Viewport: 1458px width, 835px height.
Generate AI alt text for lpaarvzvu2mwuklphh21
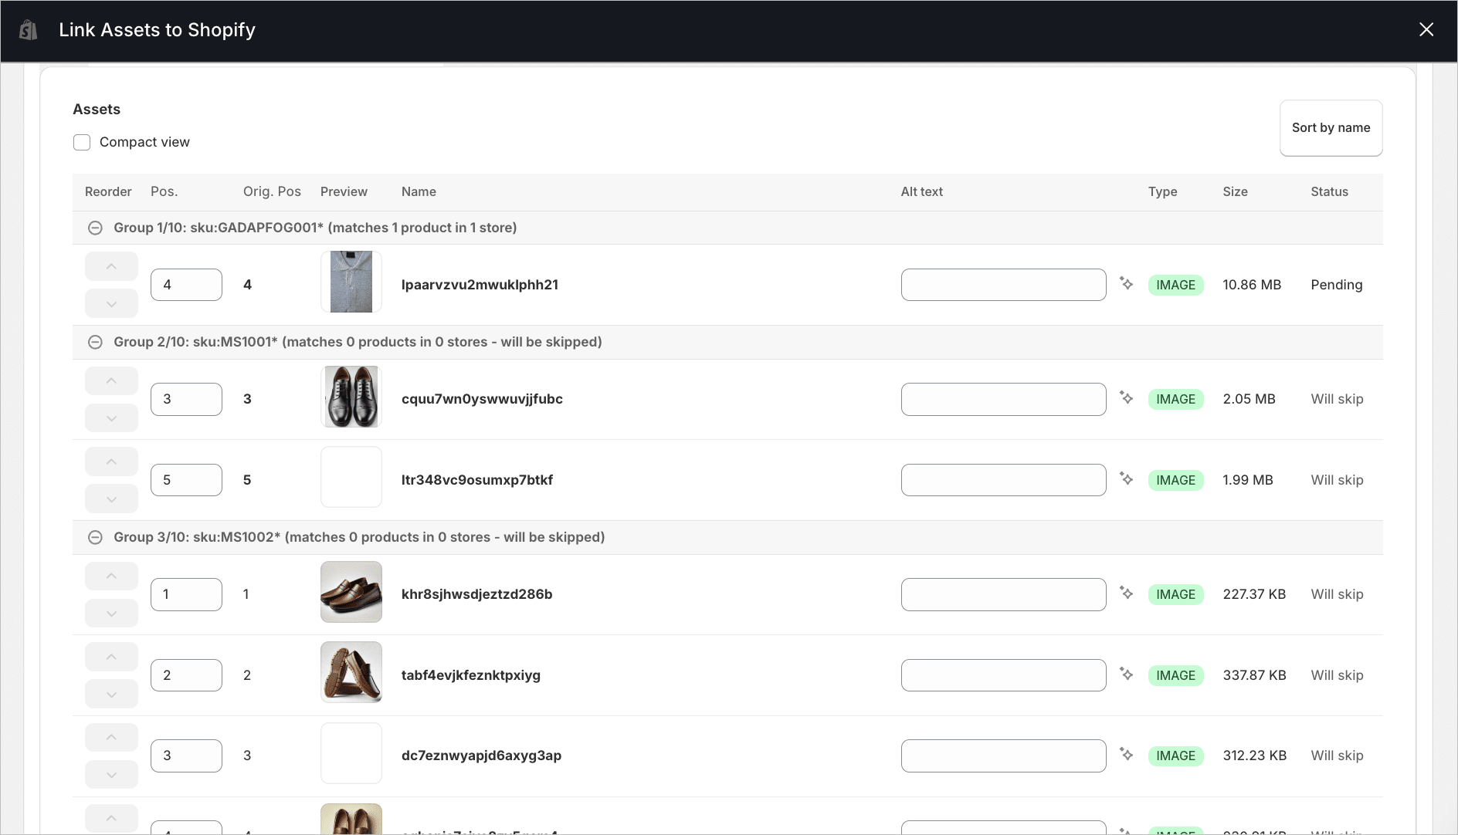1127,284
